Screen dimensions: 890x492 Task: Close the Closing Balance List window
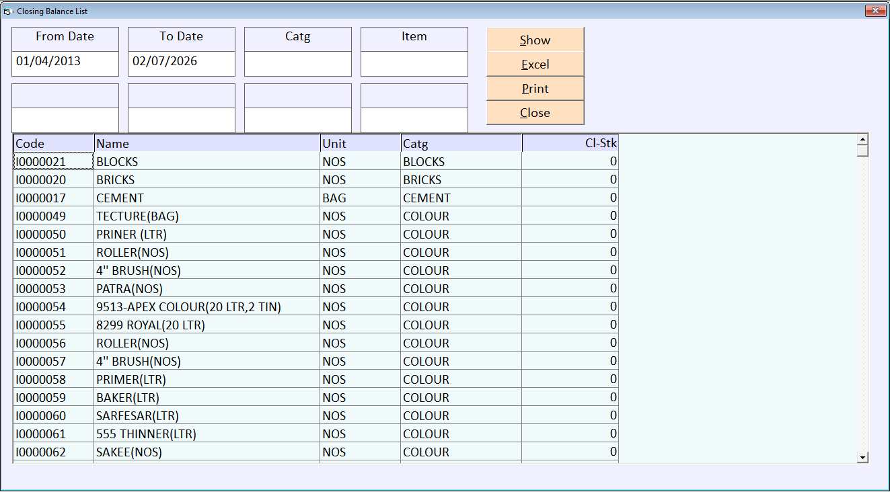875,10
